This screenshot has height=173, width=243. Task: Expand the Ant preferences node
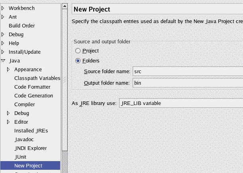coord(3,17)
